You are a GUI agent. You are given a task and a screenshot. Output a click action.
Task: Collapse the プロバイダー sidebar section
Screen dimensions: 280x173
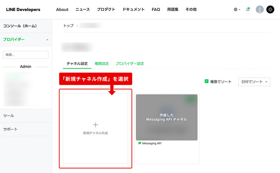pos(47,39)
